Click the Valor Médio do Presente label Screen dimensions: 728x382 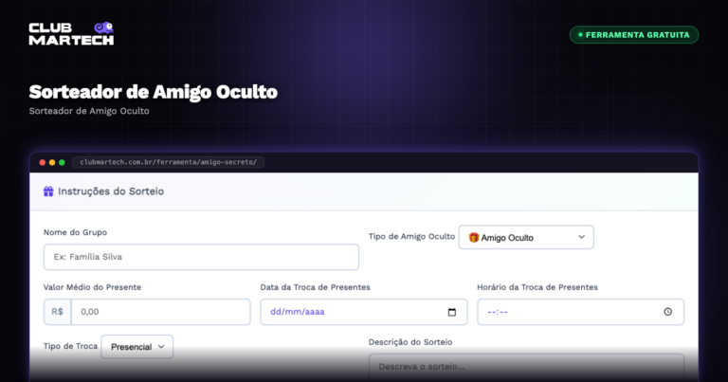tap(92, 287)
